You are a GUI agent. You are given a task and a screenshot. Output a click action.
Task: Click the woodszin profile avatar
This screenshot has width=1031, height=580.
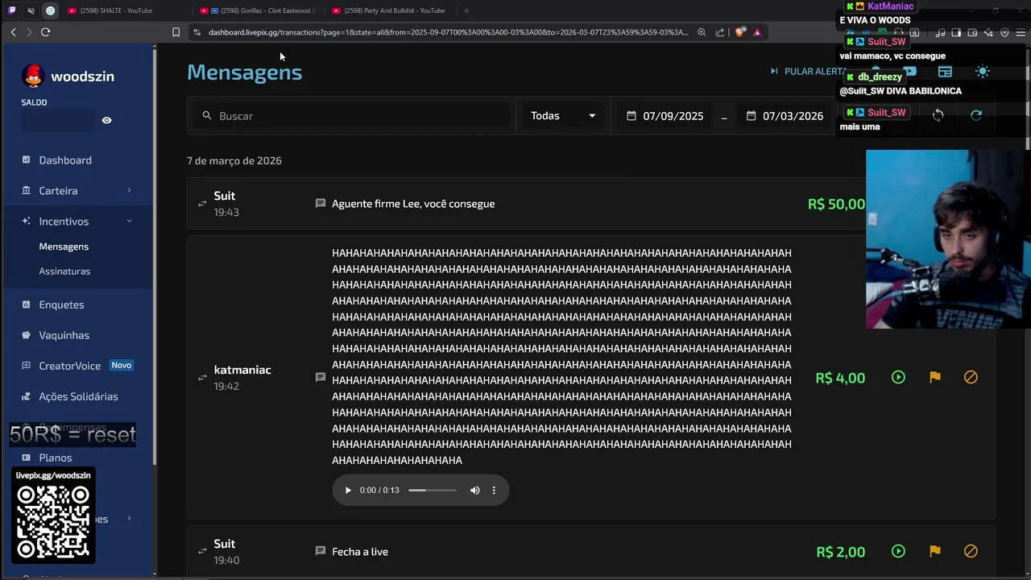(33, 76)
